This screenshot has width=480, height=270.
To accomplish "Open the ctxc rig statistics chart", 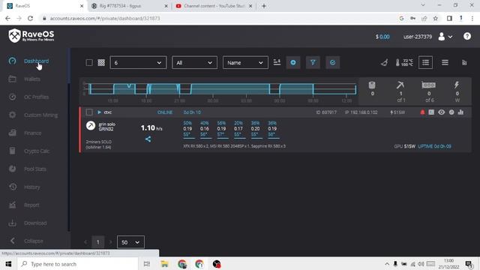I will click(x=460, y=112).
